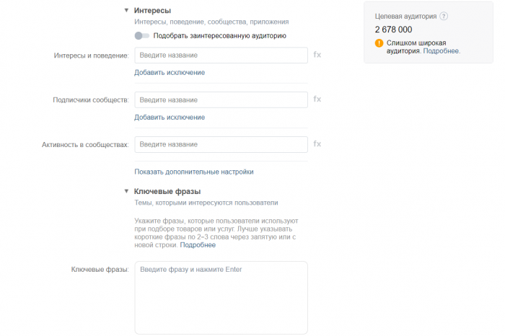Focus the Подписчики сообществ input field

[221, 100]
